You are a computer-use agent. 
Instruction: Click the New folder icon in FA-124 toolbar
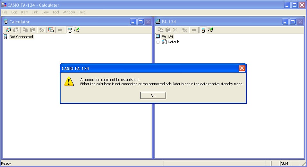click(x=184, y=30)
